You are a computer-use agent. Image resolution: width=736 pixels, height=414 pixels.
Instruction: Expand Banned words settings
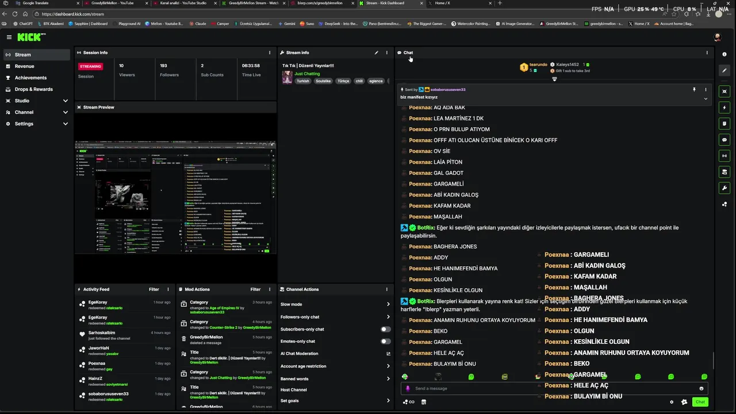tap(388, 379)
